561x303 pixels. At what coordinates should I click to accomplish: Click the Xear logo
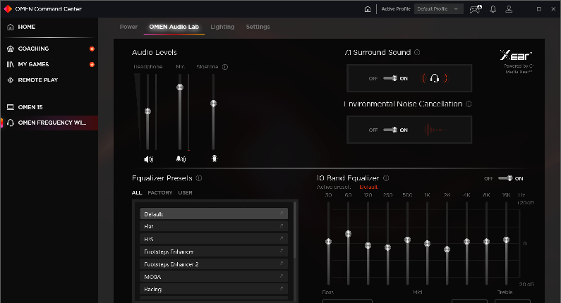tap(516, 55)
